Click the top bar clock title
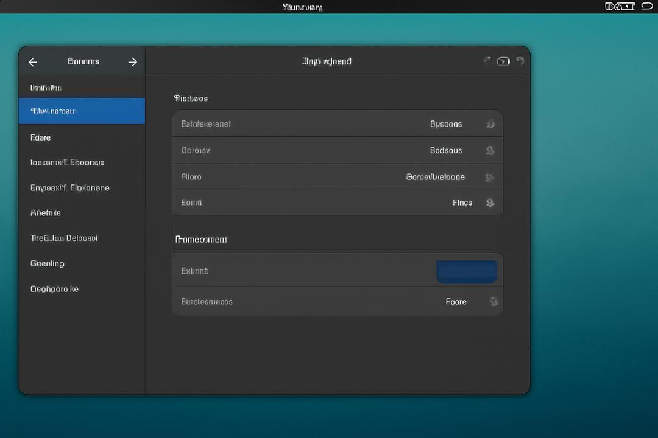This screenshot has width=658, height=438. [x=303, y=7]
